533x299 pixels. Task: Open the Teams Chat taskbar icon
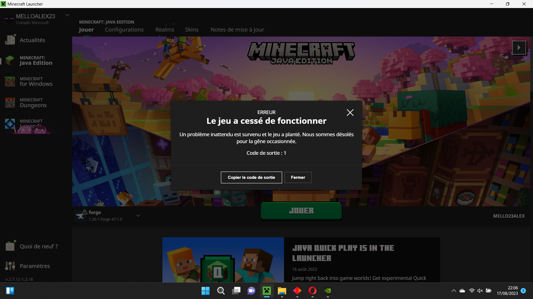[251, 291]
